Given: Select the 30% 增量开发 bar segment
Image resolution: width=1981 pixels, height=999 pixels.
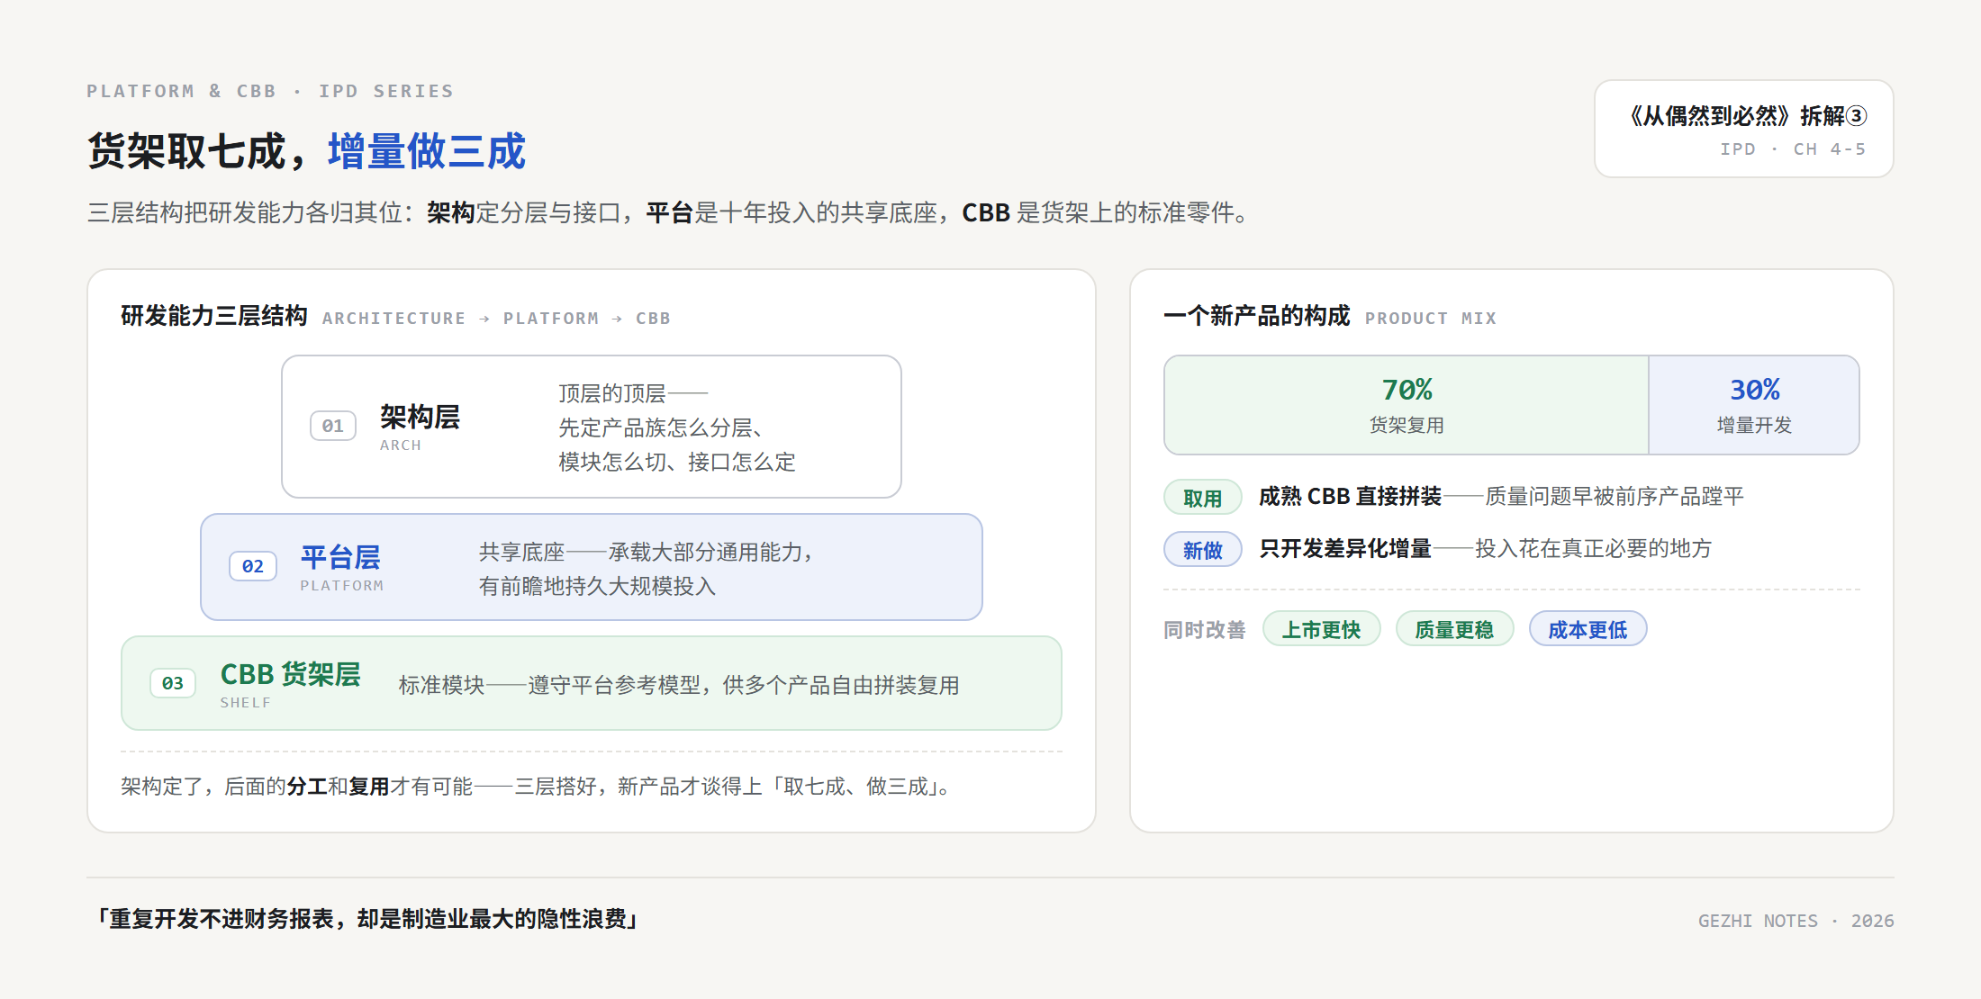Looking at the screenshot, I should point(1754,405).
